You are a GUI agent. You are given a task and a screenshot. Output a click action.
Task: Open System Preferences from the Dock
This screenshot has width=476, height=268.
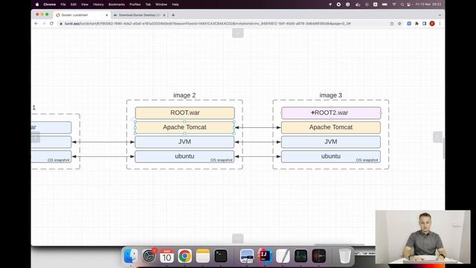149,256
